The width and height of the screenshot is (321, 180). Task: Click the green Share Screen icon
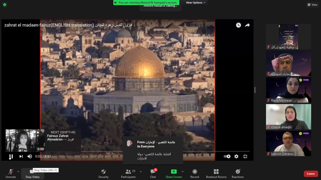[x=174, y=171]
